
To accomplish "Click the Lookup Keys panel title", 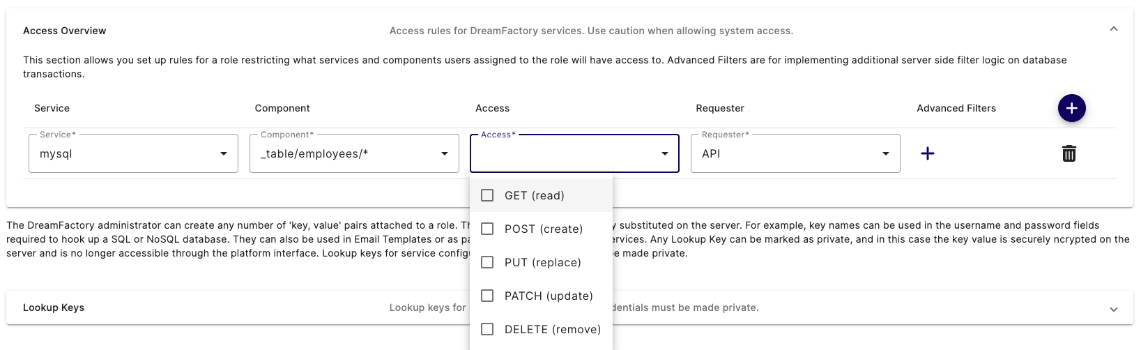I will point(54,307).
